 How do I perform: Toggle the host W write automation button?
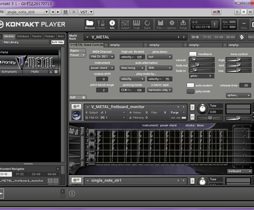click(250, 12)
